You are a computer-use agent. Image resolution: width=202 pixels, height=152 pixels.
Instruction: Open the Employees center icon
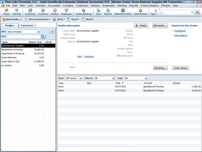pyautogui.click(x=66, y=12)
